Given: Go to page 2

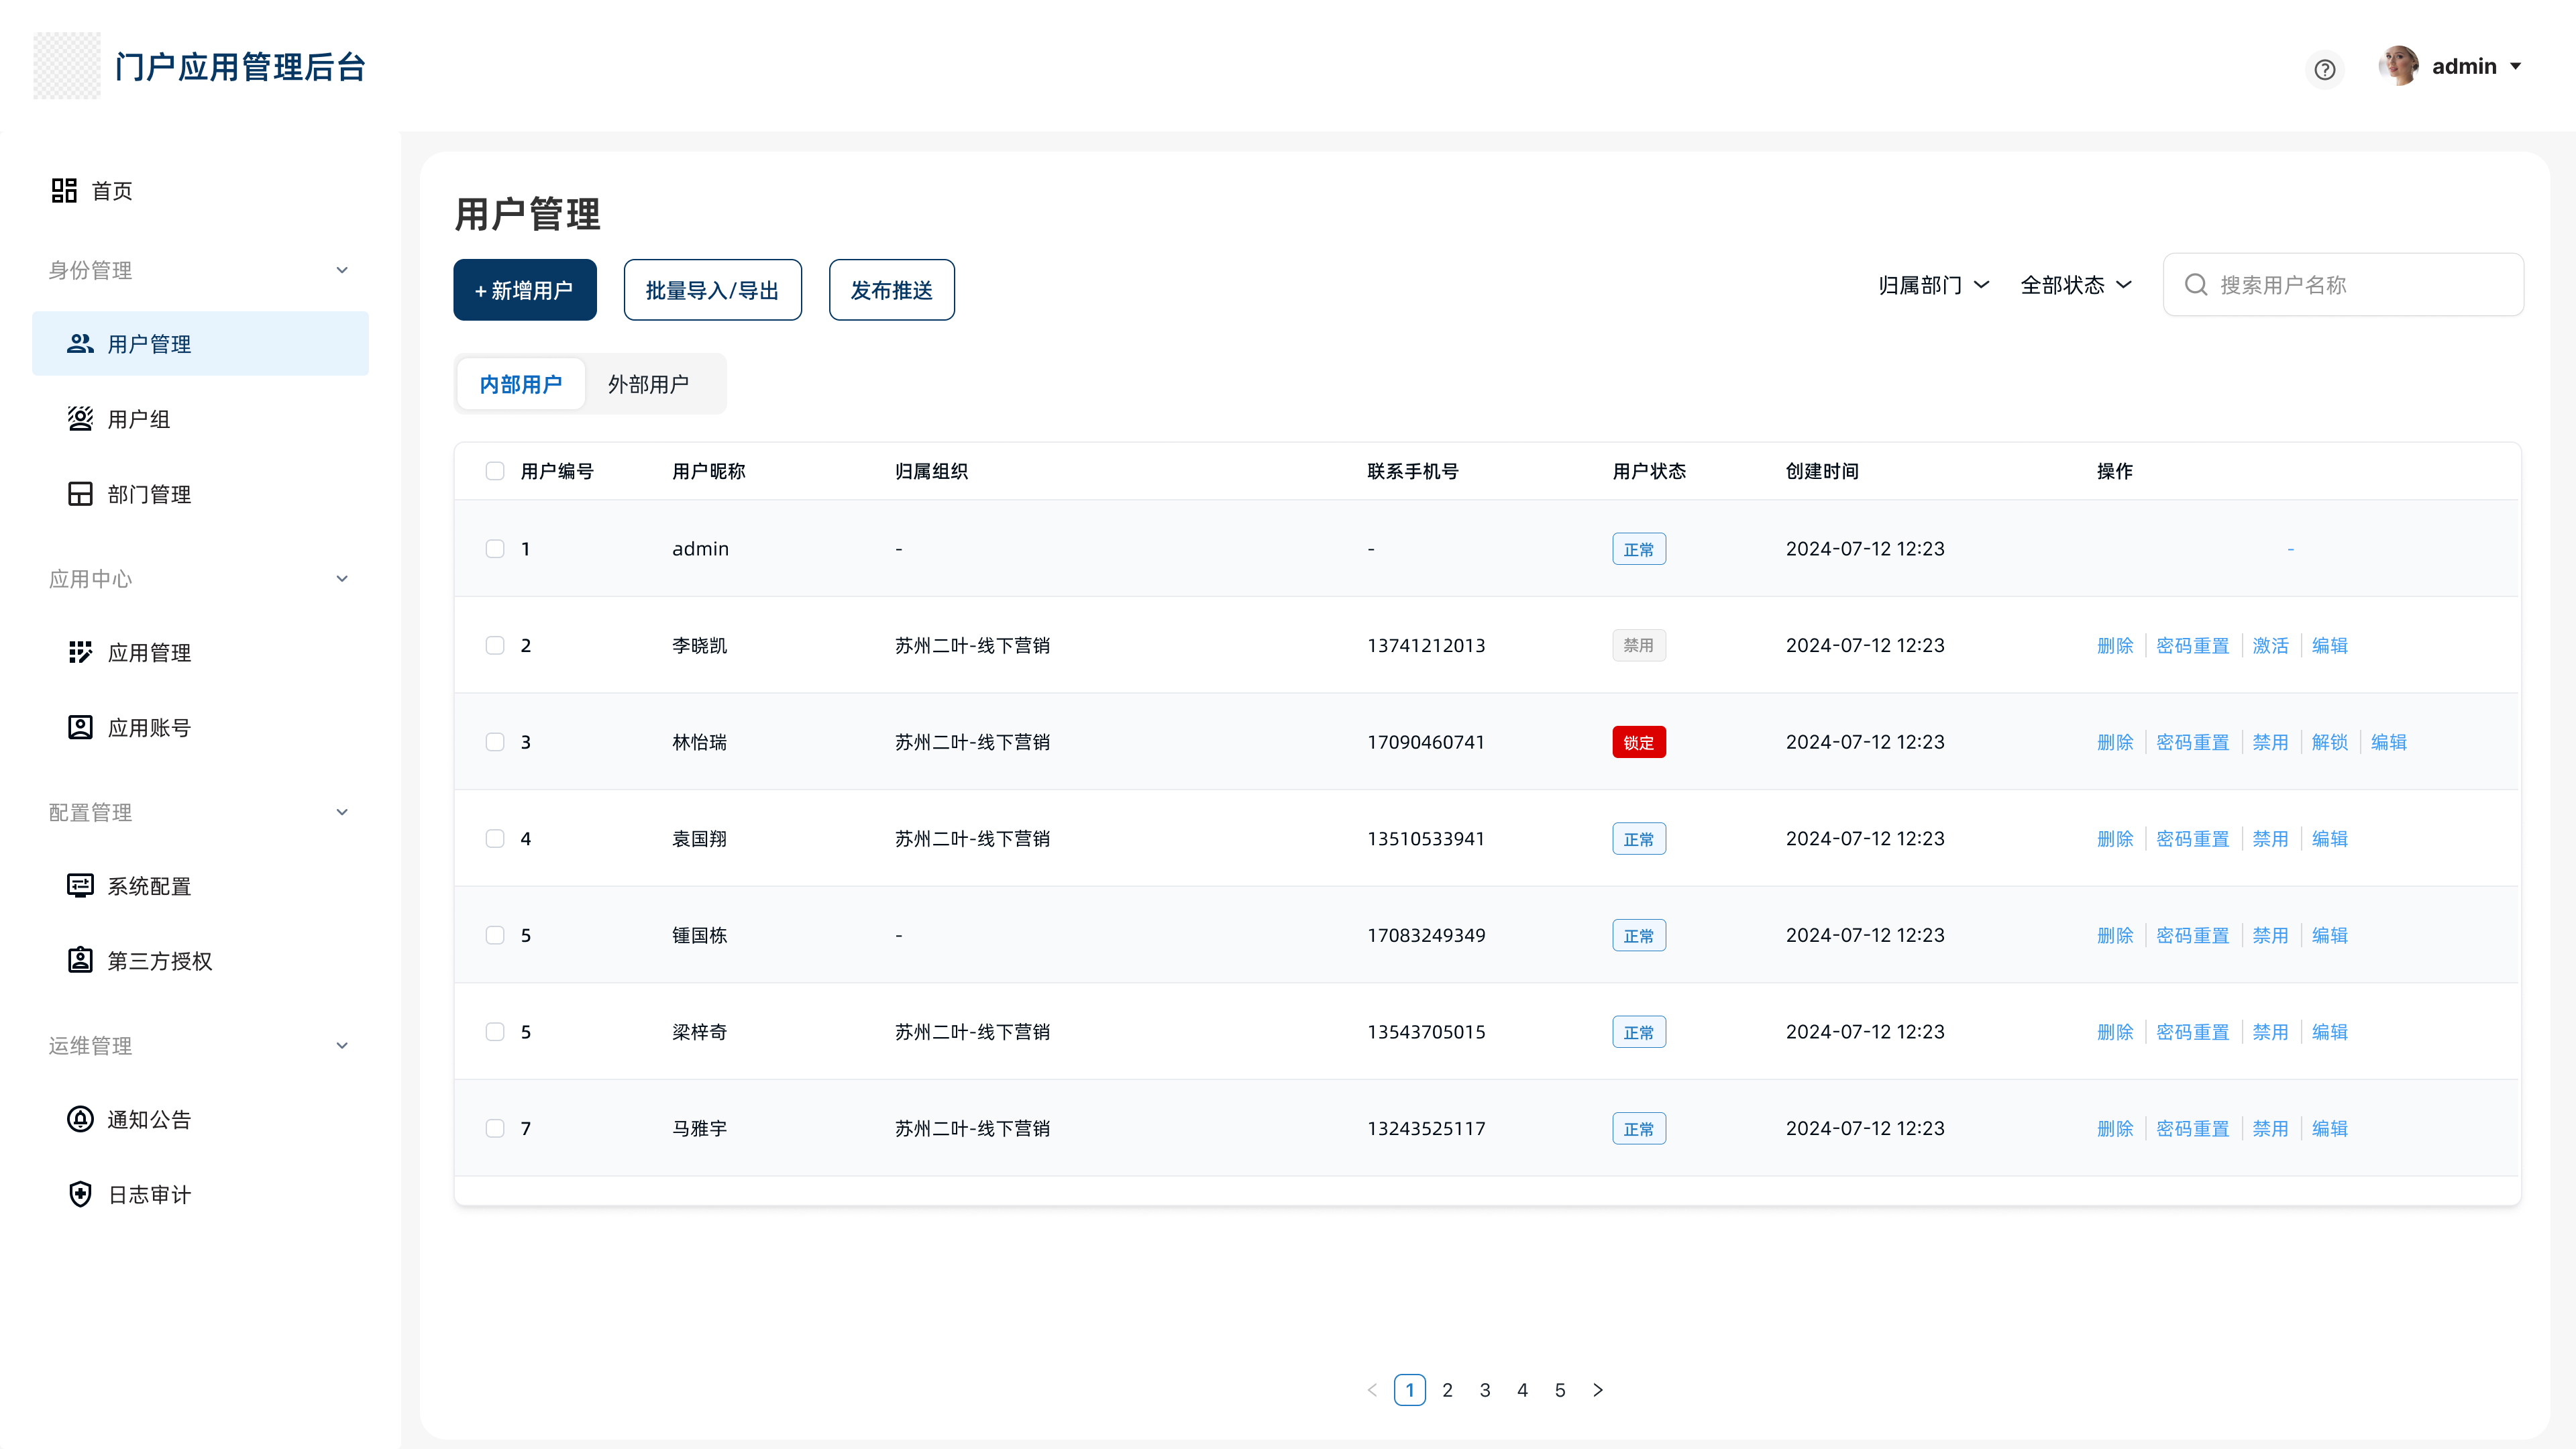Looking at the screenshot, I should click(1447, 1390).
